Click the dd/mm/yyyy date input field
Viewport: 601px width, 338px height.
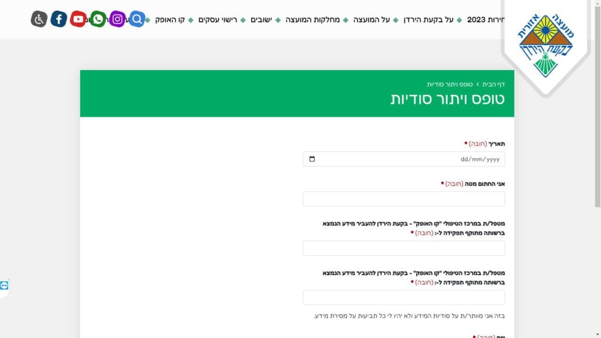point(411,159)
